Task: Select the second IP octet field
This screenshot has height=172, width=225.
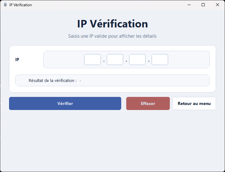Action: (115, 60)
